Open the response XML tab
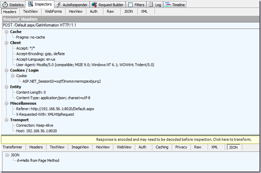261x173 pixels. tap(215, 147)
